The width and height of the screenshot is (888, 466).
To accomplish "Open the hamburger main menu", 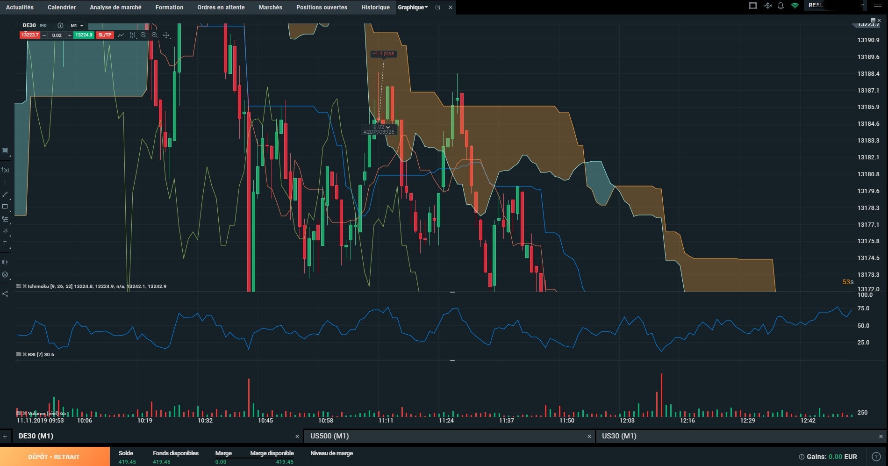I will [877, 6].
